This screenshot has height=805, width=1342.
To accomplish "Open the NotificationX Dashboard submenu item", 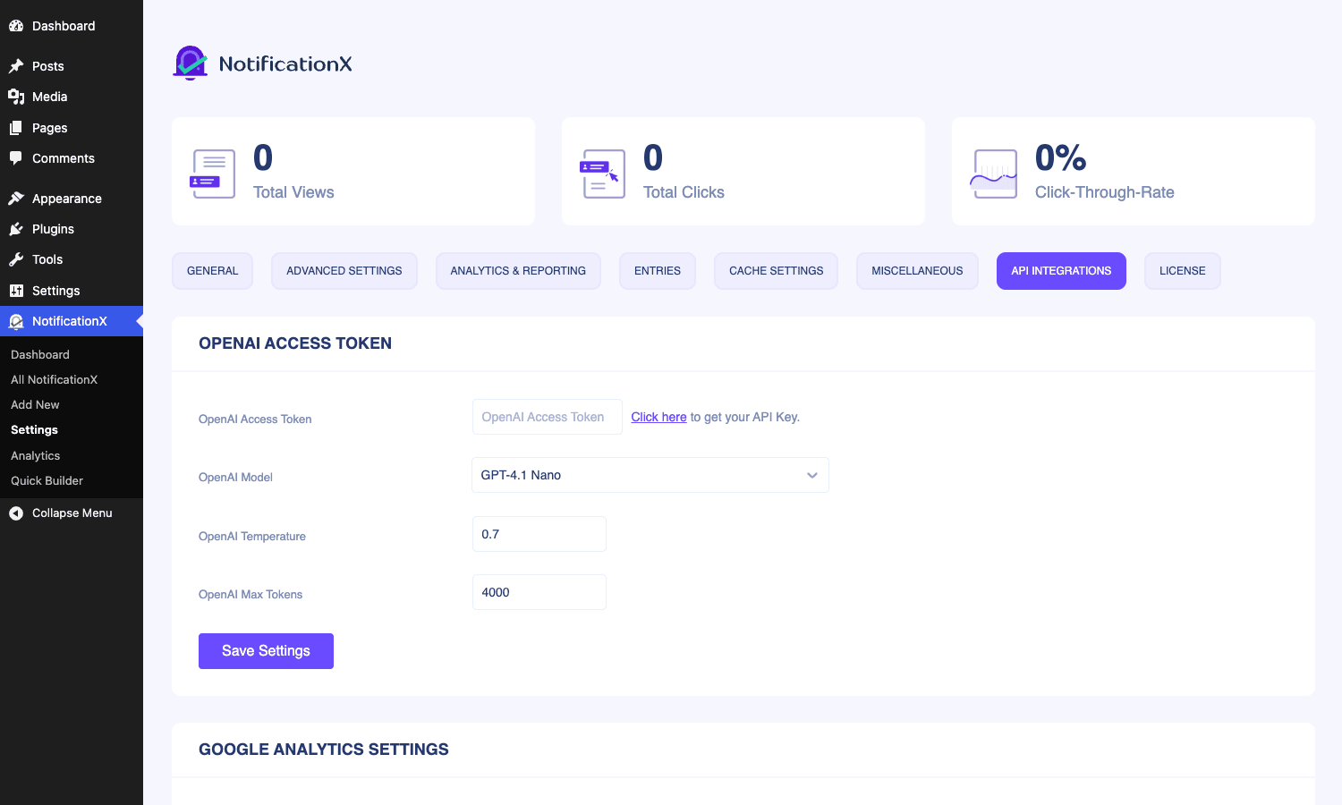I will tap(40, 354).
